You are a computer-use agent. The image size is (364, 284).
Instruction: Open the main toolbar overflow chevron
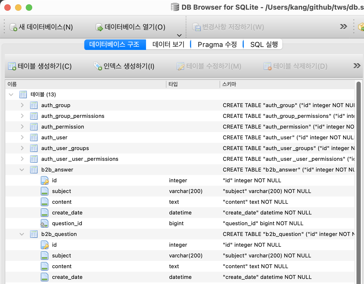pyautogui.click(x=344, y=27)
